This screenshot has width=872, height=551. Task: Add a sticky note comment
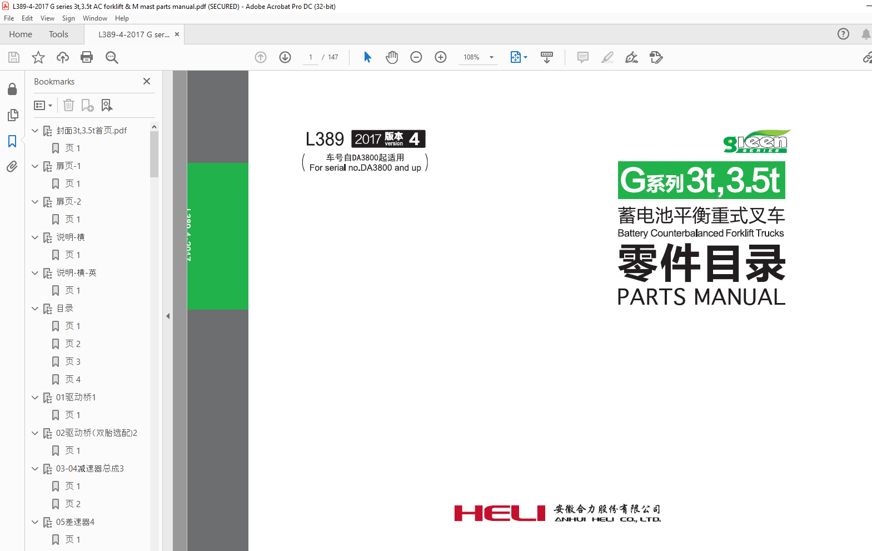[583, 57]
